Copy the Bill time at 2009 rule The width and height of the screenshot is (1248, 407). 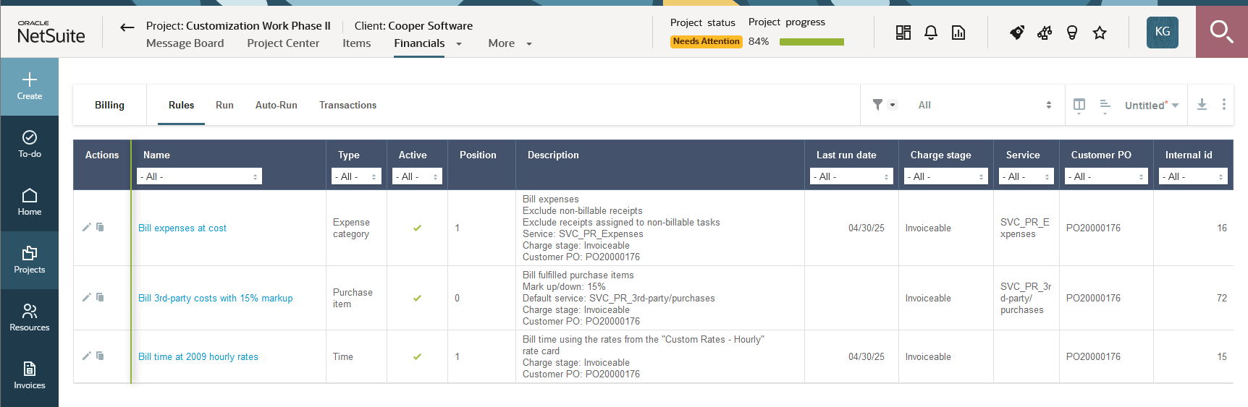coord(100,356)
